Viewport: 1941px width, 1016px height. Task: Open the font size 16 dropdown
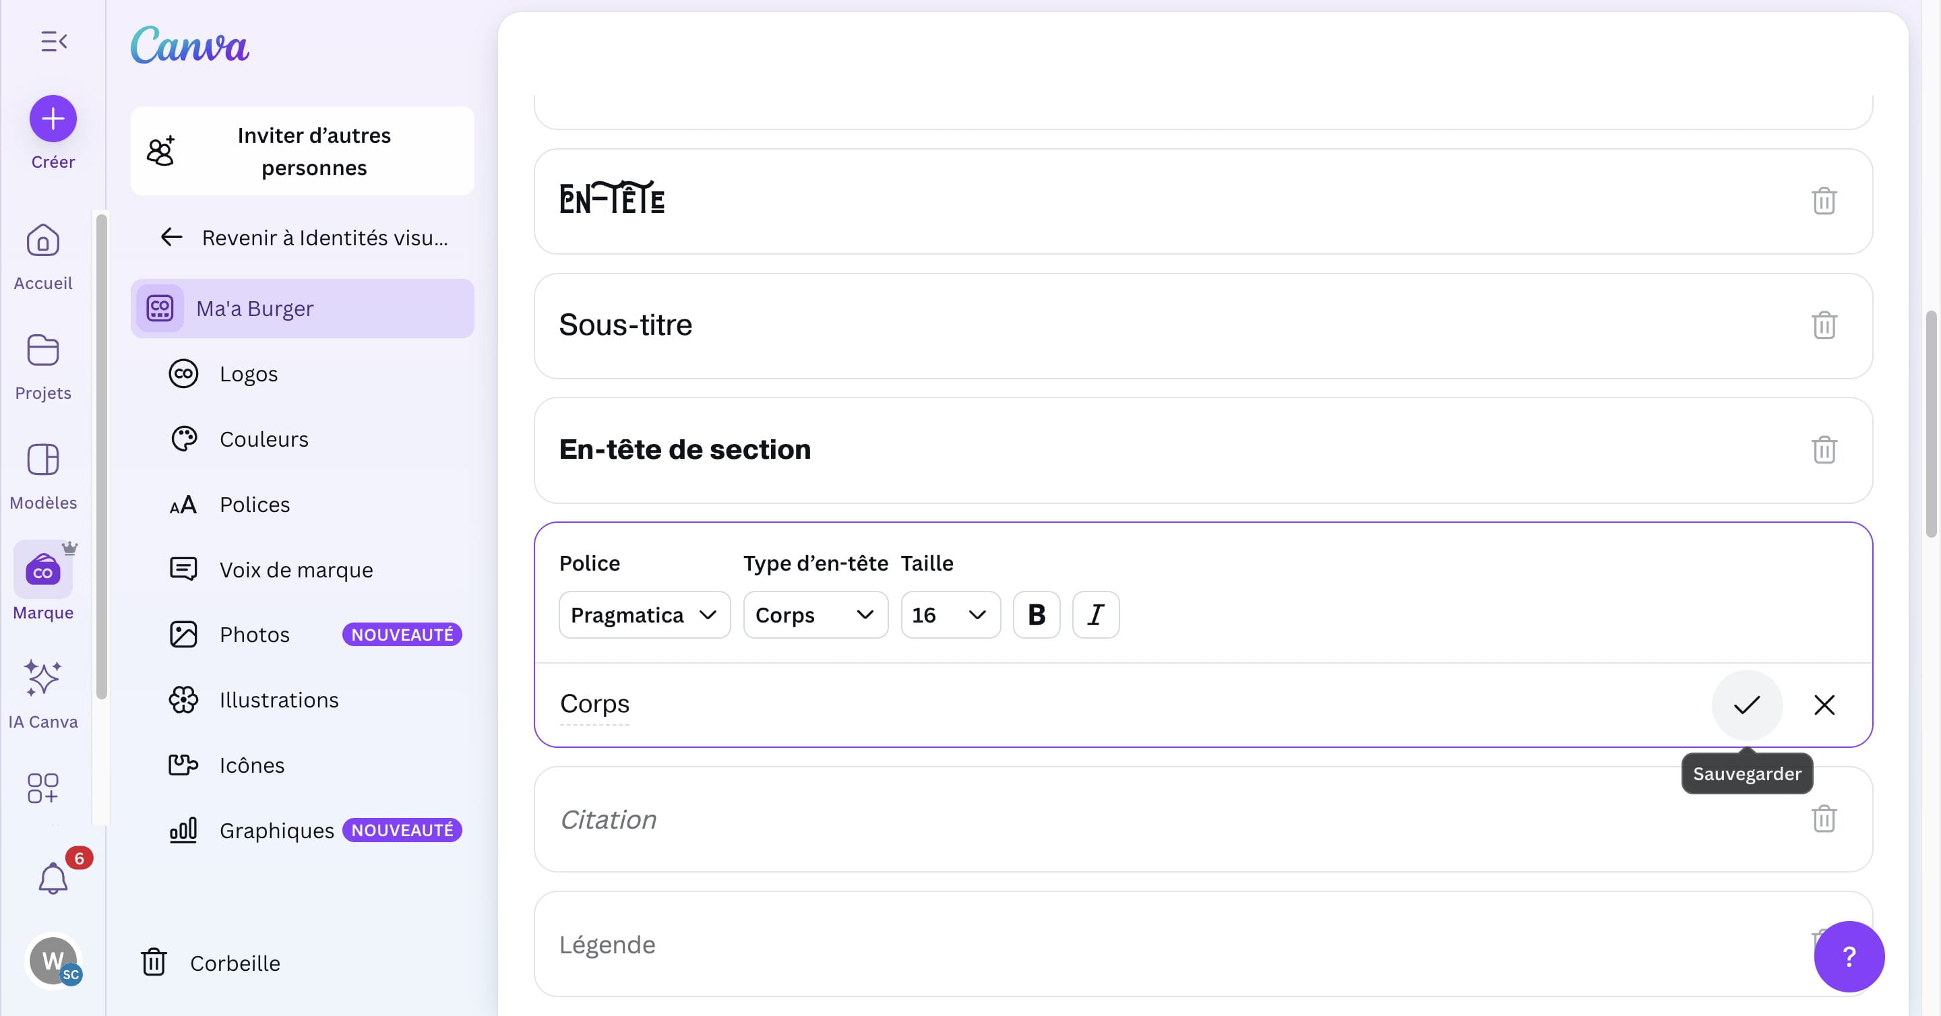950,614
